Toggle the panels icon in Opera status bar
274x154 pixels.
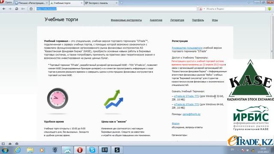[x=3, y=144]
